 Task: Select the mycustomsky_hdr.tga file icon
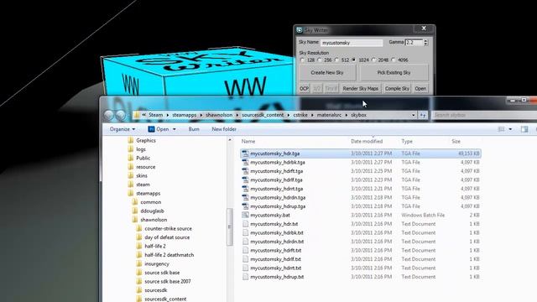(x=245, y=154)
